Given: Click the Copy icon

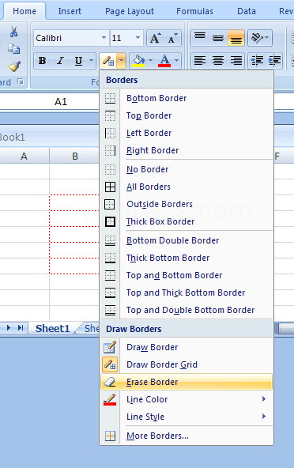Looking at the screenshot, I should [13, 49].
